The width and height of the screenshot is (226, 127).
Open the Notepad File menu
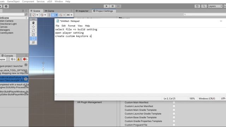point(57,26)
